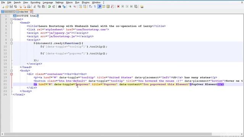Collapse the div container fold on line 18
Image resolution: width=244 pixels, height=137 pixels.
pos(11,74)
